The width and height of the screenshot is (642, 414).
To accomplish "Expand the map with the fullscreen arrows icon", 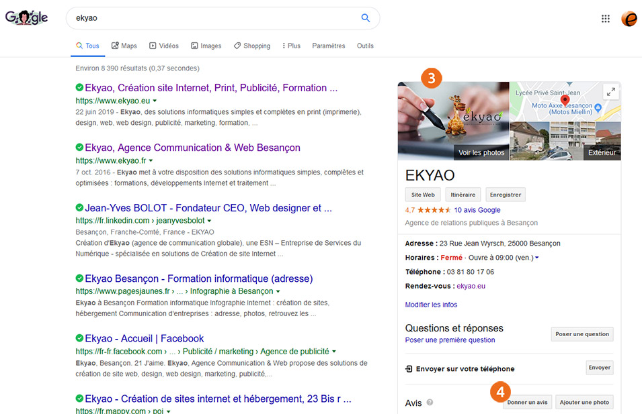I will coord(611,92).
